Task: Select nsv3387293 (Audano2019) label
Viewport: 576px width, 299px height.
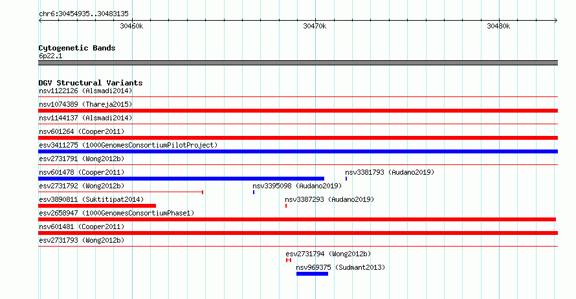Action: click(x=329, y=199)
